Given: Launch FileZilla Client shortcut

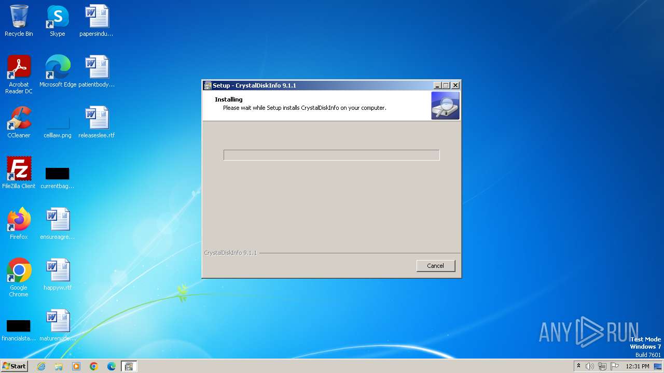Looking at the screenshot, I should point(19,173).
